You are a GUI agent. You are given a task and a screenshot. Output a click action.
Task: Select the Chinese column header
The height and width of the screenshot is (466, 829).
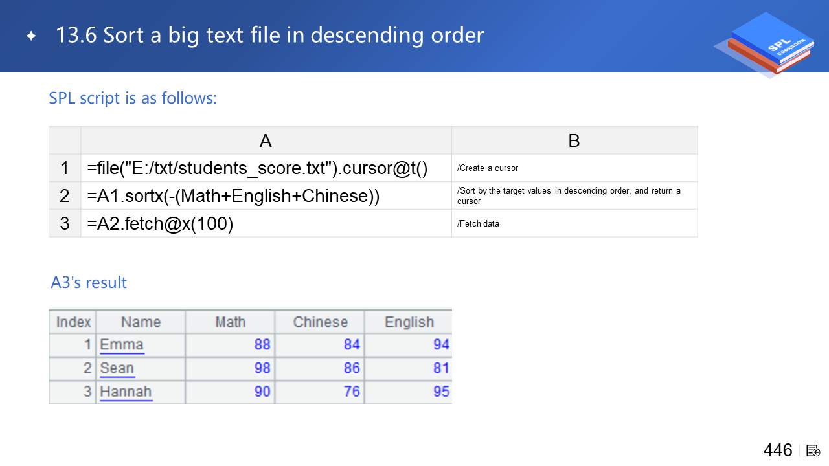pyautogui.click(x=320, y=322)
